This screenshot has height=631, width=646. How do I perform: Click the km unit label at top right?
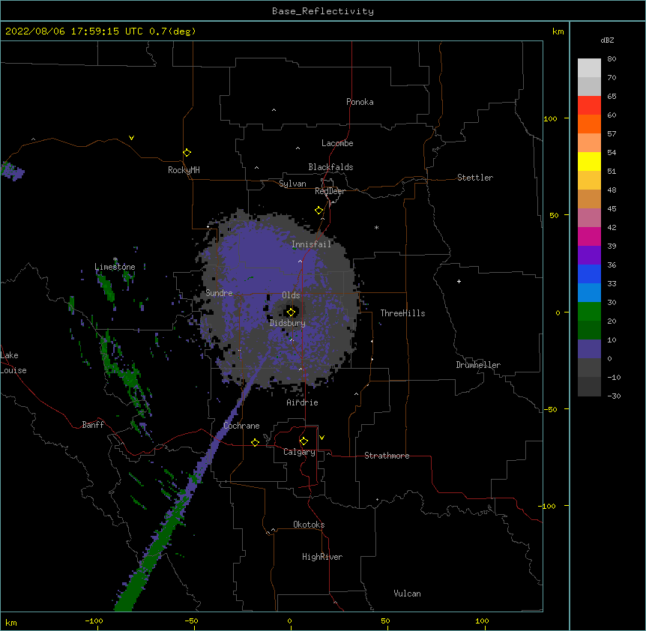(x=558, y=31)
